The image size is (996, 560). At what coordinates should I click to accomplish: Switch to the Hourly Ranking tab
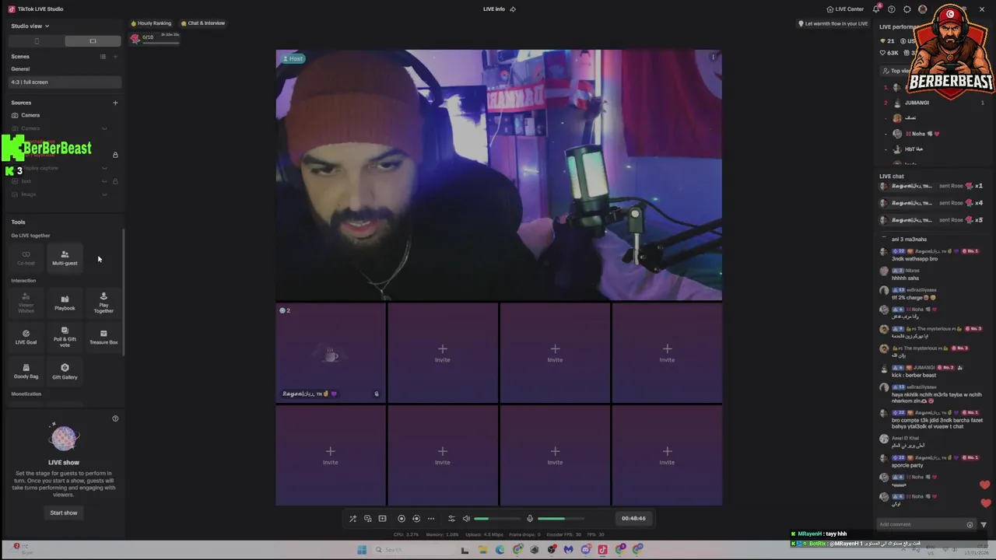coord(151,23)
